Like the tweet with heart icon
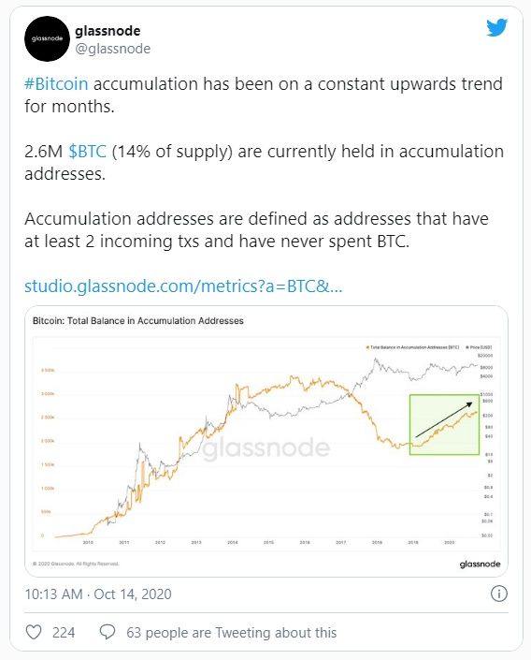The image size is (531, 660). [34, 632]
